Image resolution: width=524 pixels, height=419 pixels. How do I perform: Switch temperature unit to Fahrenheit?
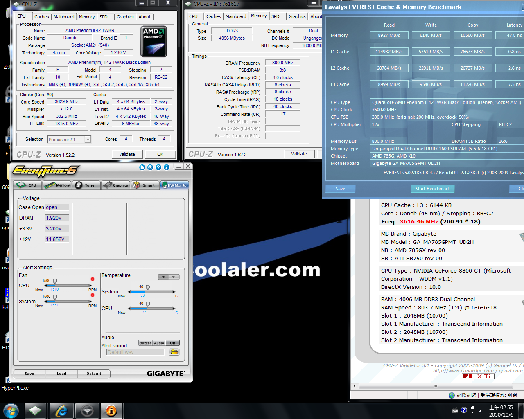pyautogui.click(x=174, y=277)
